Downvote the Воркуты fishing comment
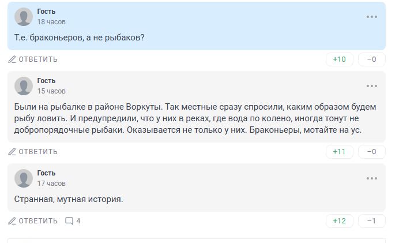The height and width of the screenshot is (243, 399). [371, 152]
